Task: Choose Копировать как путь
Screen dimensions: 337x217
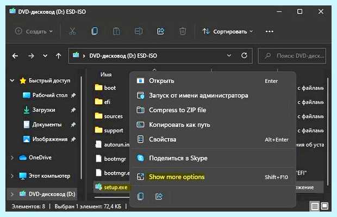Action: tap(213, 125)
